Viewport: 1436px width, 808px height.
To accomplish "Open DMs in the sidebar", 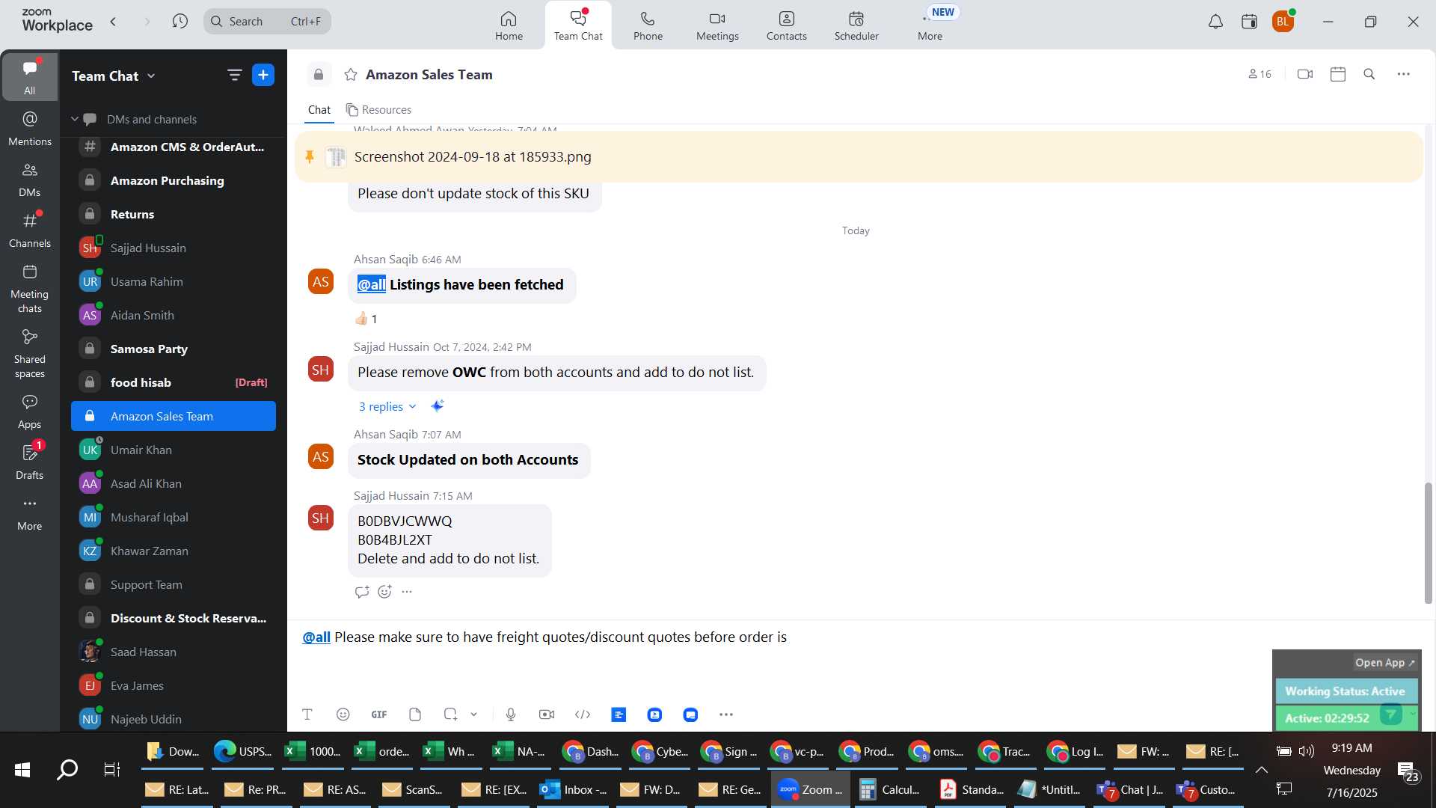I will click(29, 180).
